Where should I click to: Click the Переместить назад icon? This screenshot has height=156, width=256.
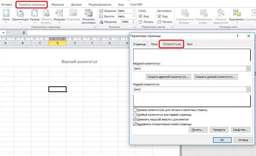(203, 13)
